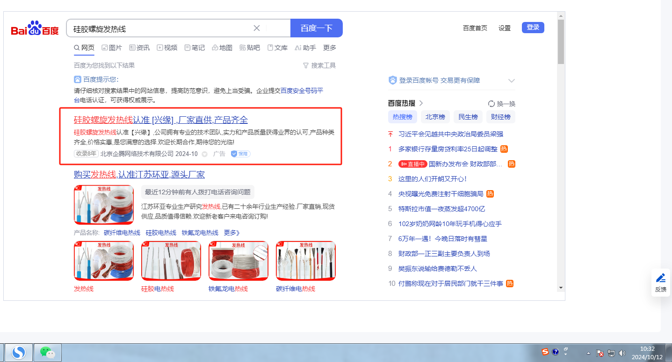672x362 pixels.
Task: Click the 热 badge next to 付鹏称现在对于居民部门
Action: (510, 284)
